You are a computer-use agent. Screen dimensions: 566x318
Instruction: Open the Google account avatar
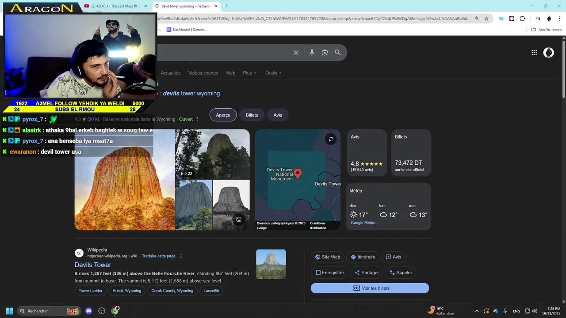[549, 53]
